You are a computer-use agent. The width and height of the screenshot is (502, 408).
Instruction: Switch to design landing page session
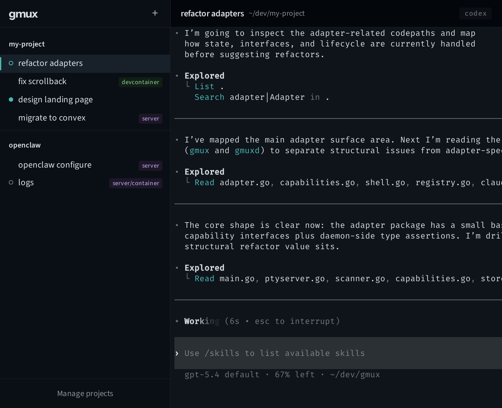coord(56,99)
